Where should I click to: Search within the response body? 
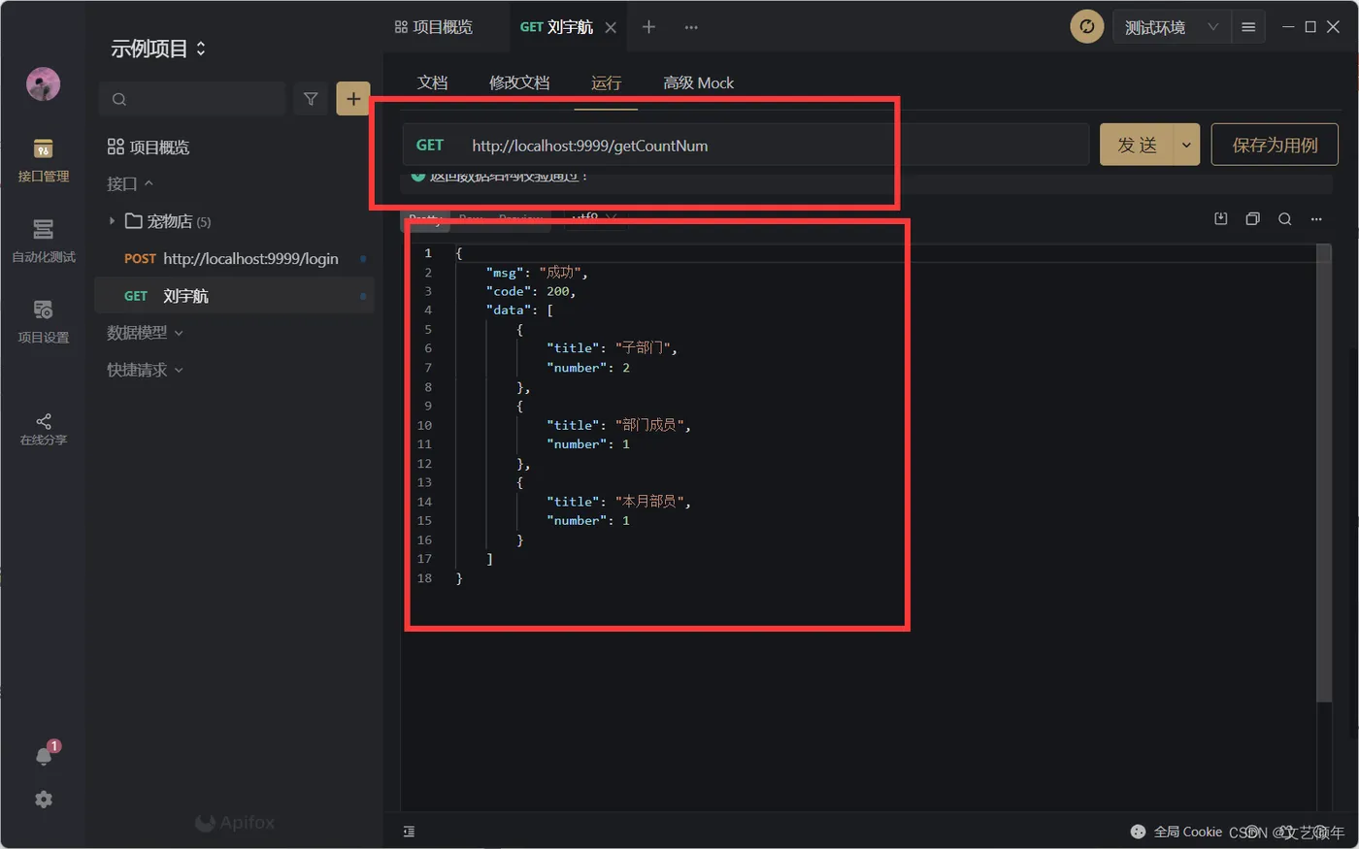pos(1284,219)
